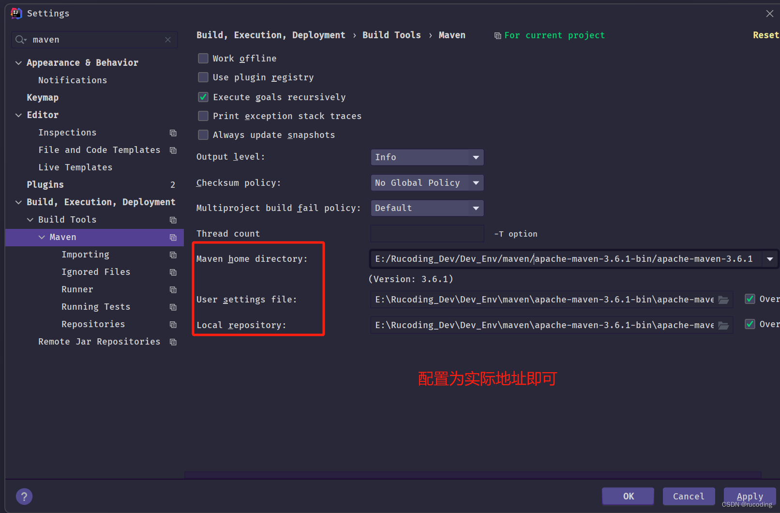Enable Use plugin registry checkbox
The height and width of the screenshot is (513, 780).
tap(203, 77)
